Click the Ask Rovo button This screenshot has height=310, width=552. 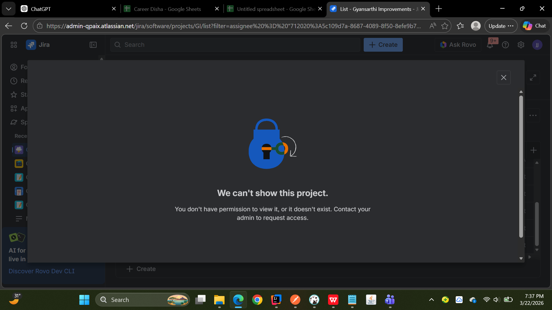[x=458, y=45]
